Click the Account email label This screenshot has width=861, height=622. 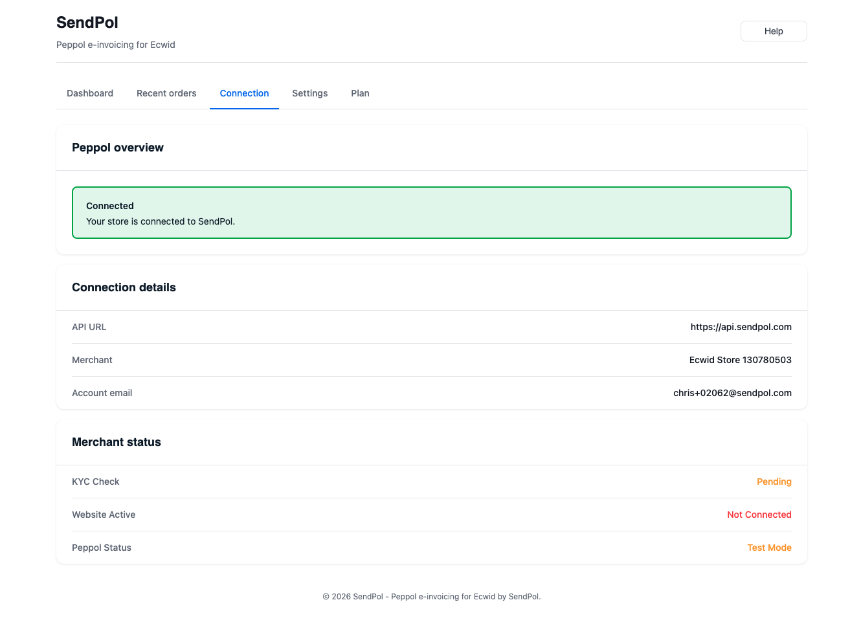coord(102,393)
